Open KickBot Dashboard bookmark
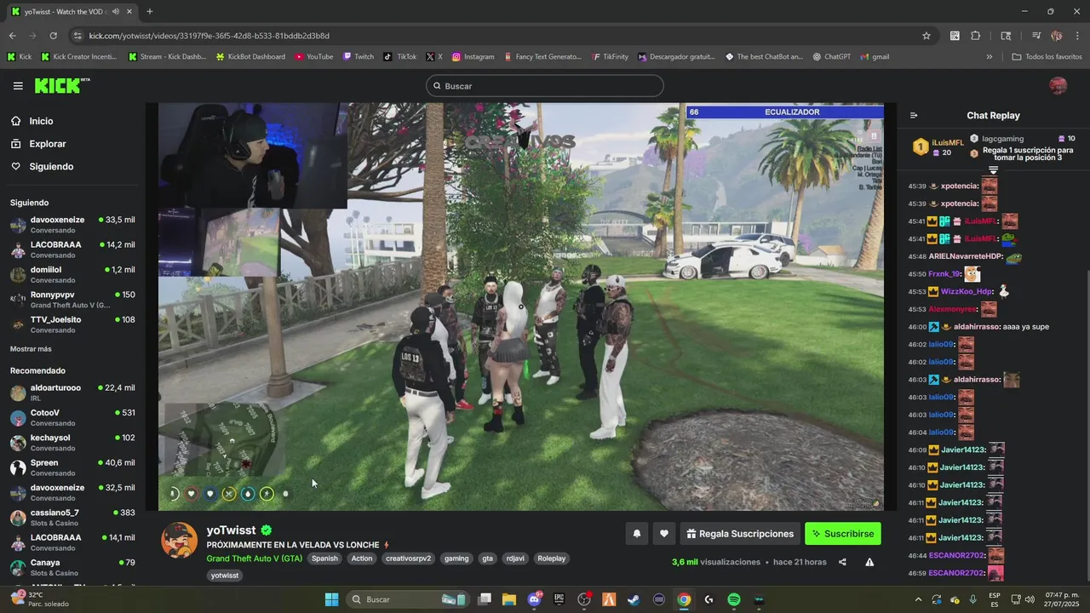1090x613 pixels. [250, 57]
